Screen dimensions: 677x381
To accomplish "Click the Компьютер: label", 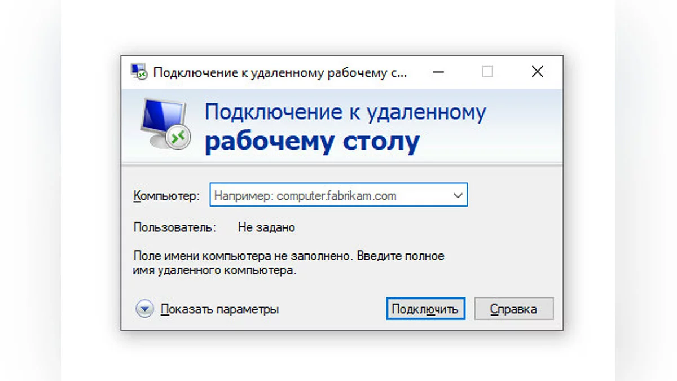I will [166, 196].
